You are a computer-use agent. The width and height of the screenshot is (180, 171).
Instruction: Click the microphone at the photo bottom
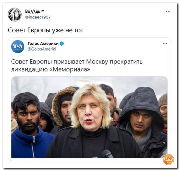pos(107,154)
